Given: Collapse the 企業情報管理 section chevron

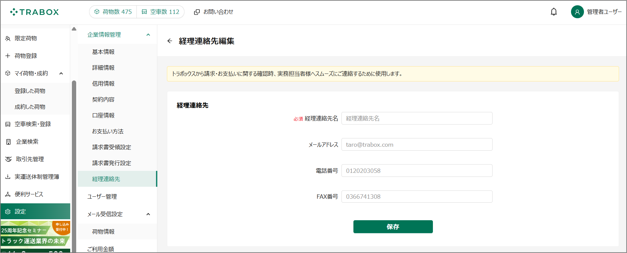Looking at the screenshot, I should point(148,35).
